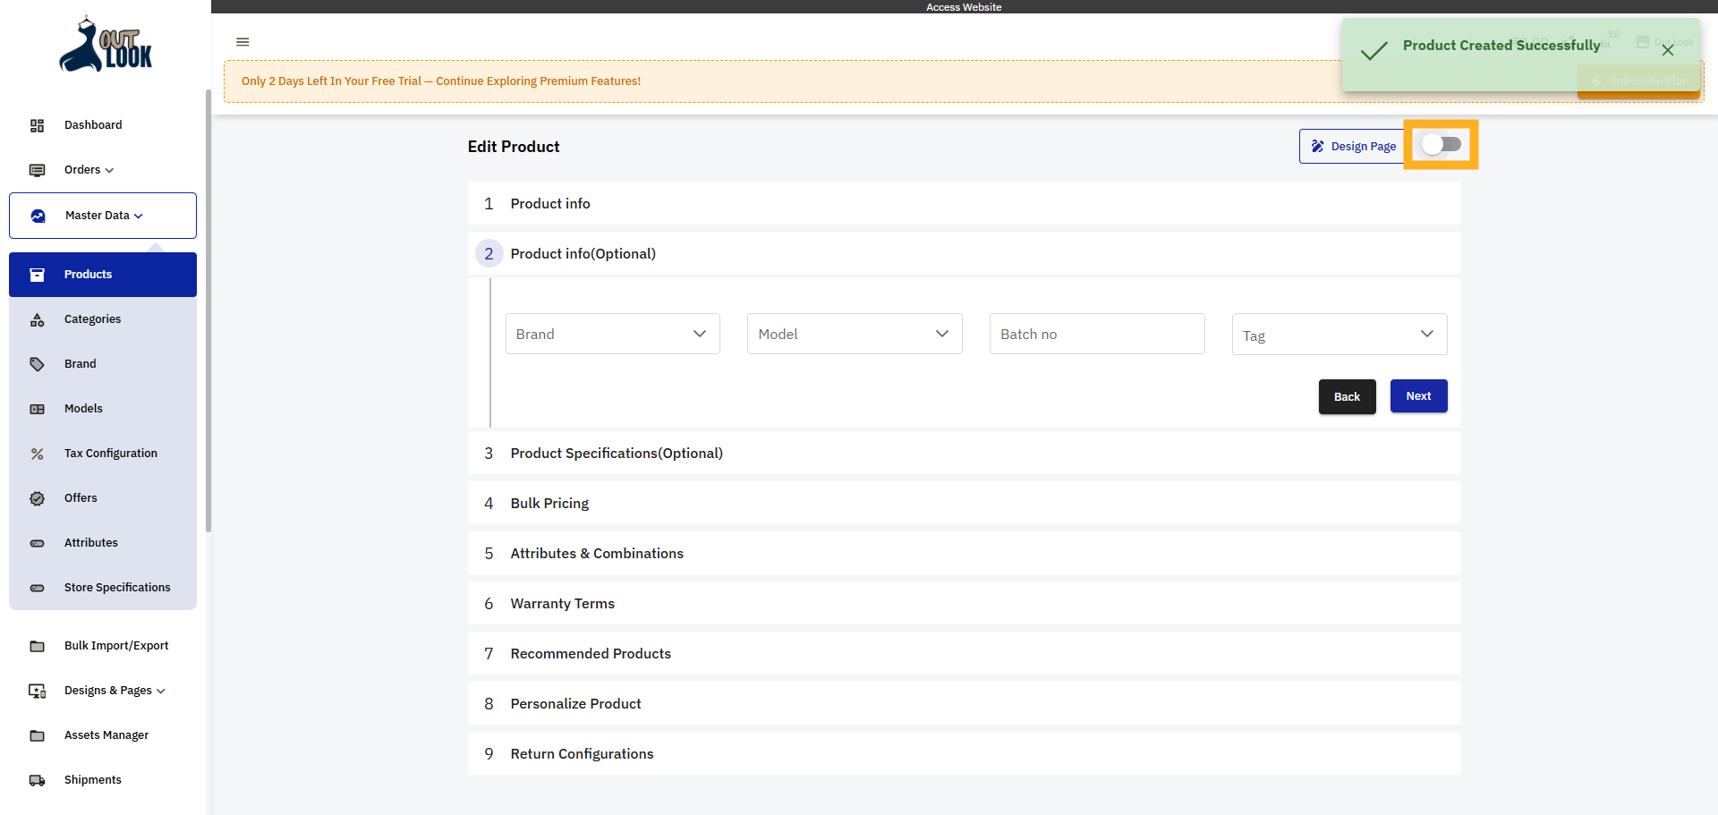Screen dimensions: 1718x815
Task: Click Access Website at the top
Action: pos(964,6)
